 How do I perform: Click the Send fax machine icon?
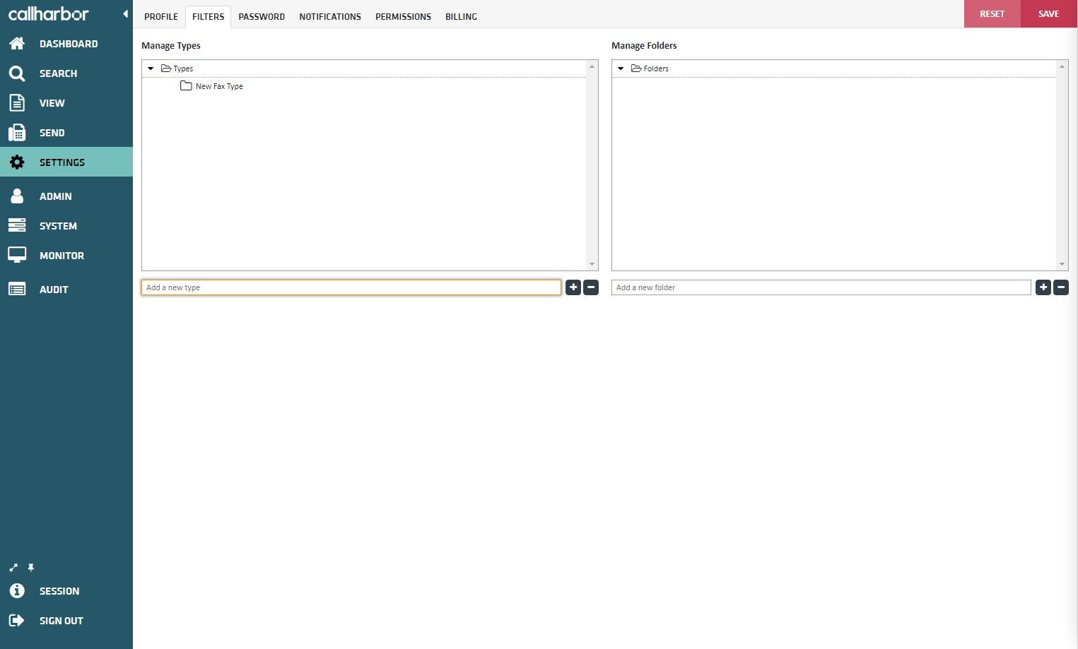coord(17,133)
